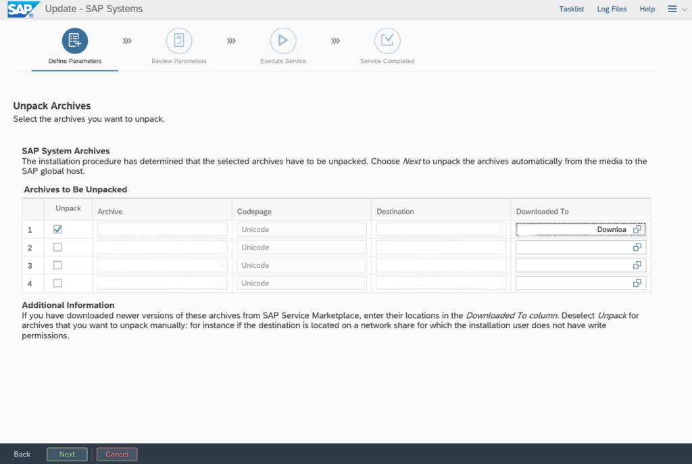Click the Archive field in row 4

click(162, 283)
